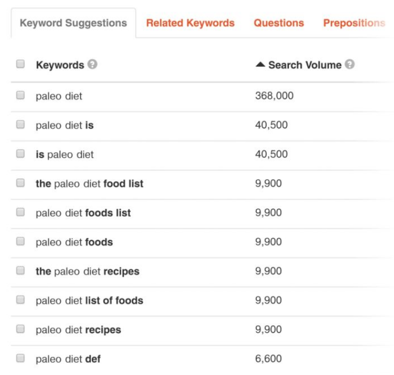This screenshot has width=394, height=375.
Task: Sort by the Search Volume column header
Action: tap(305, 65)
